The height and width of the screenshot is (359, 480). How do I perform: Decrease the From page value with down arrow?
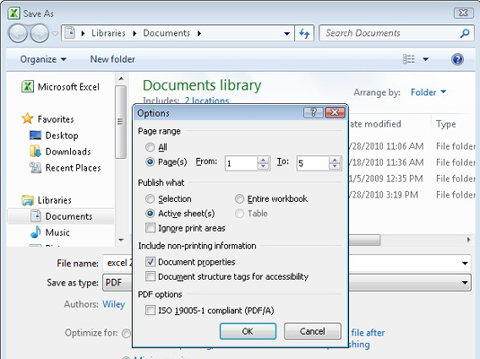[x=263, y=167]
